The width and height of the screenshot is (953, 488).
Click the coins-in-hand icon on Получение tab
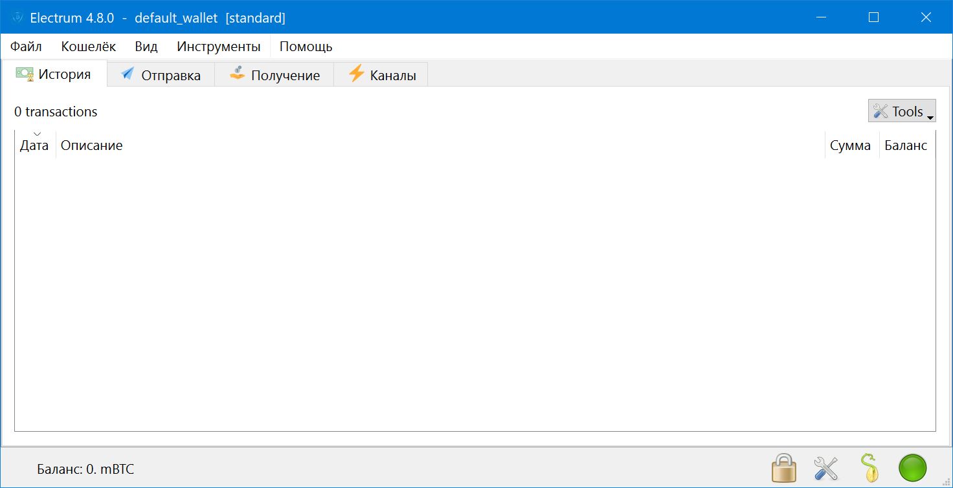pyautogui.click(x=238, y=74)
